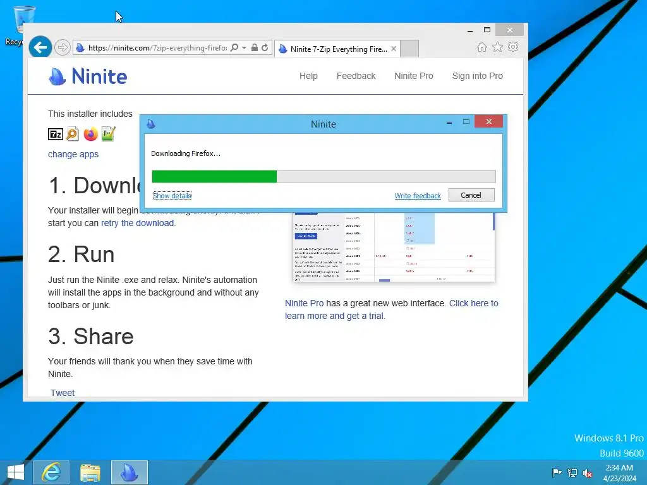Screen dimensions: 647x485
Task: Click the Ninite installer taskbar icon
Action: [x=129, y=472]
